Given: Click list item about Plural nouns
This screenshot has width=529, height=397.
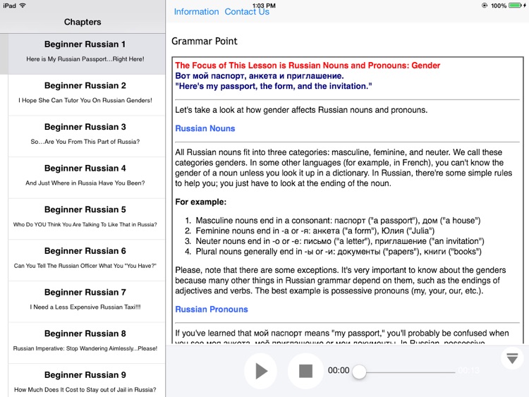Looking at the screenshot, I should pos(339,252).
